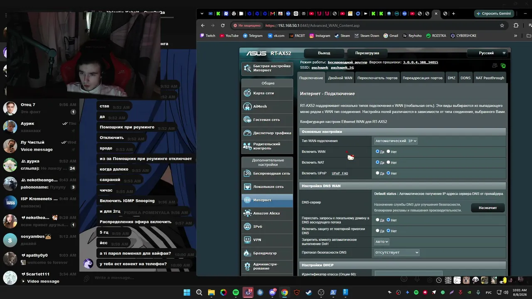Open the Брандмауэр firewall sidebar icon
The image size is (532, 299).
pos(247,253)
